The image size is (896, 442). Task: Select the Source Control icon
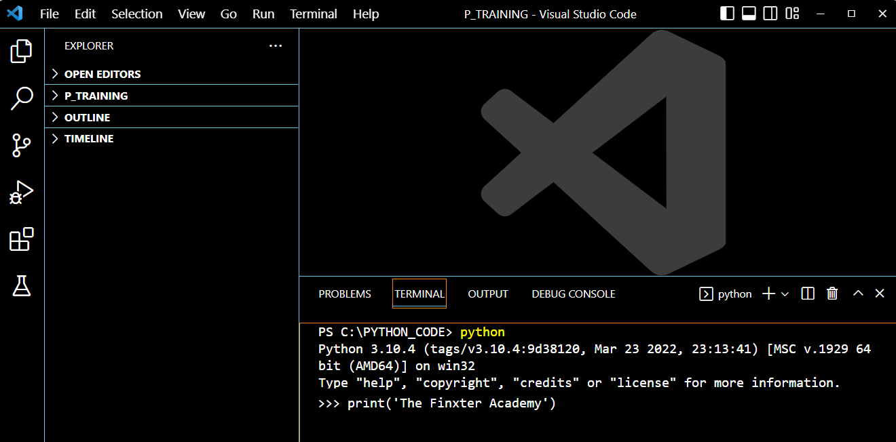pos(22,146)
